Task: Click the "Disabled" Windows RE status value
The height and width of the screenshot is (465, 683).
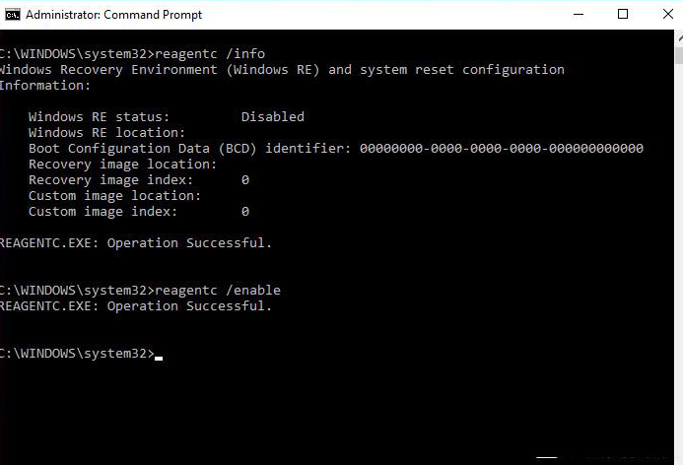Action: 272,116
